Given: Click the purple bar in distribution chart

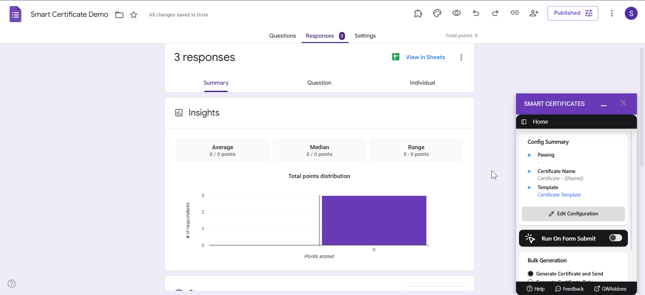Looking at the screenshot, I should click(x=374, y=220).
